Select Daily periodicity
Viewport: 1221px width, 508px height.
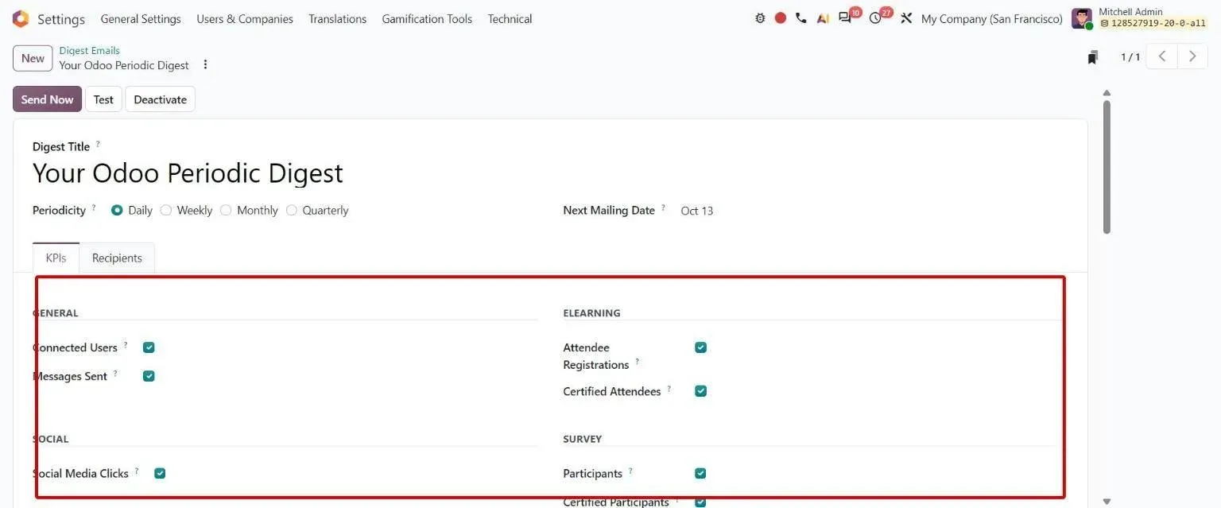[117, 211]
